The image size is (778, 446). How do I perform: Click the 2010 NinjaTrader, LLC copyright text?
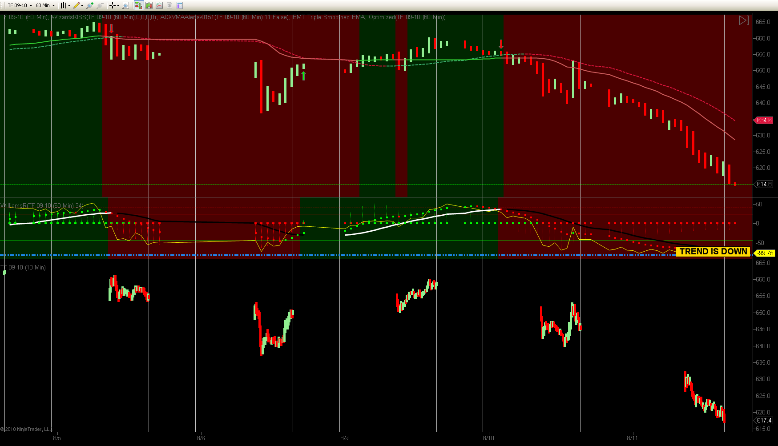(x=27, y=429)
